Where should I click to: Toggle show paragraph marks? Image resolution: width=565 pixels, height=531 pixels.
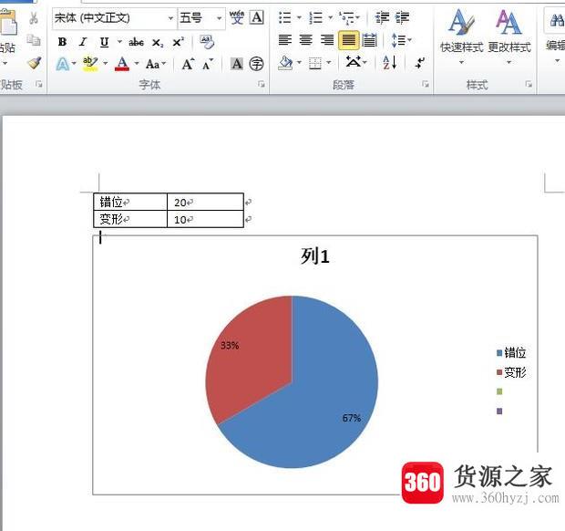click(420, 63)
